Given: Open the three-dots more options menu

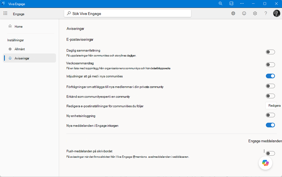Looking at the screenshot, I should 242,4.
